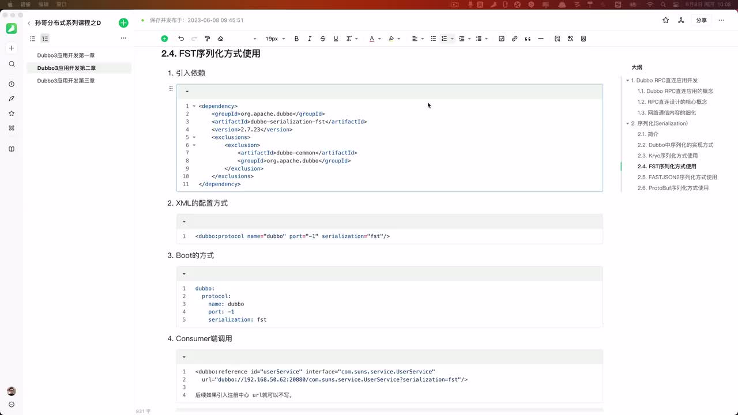The image size is (738, 415).
Task: Favorite this document with the star
Action: tap(666, 20)
